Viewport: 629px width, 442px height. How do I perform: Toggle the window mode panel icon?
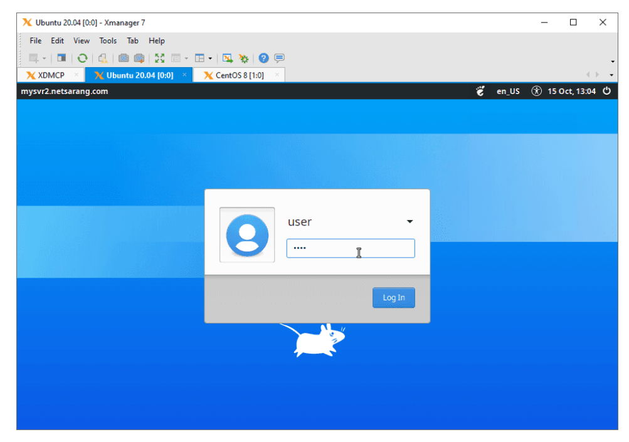pyautogui.click(x=61, y=58)
